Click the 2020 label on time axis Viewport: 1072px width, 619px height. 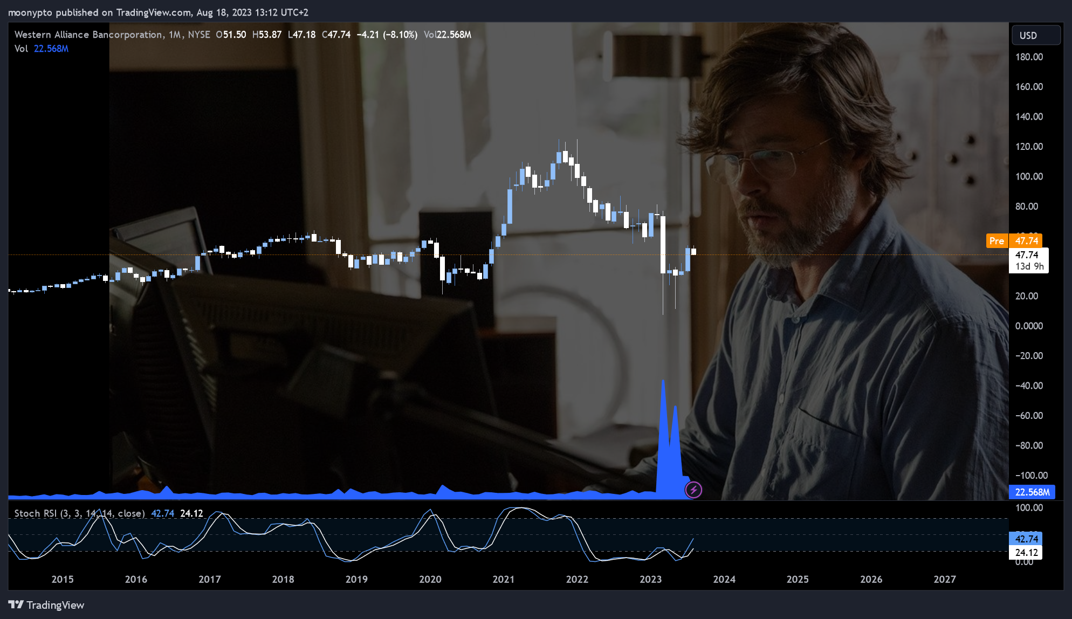click(430, 579)
